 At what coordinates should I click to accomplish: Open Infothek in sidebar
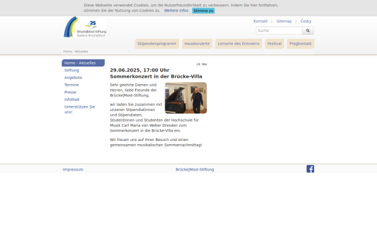72,100
